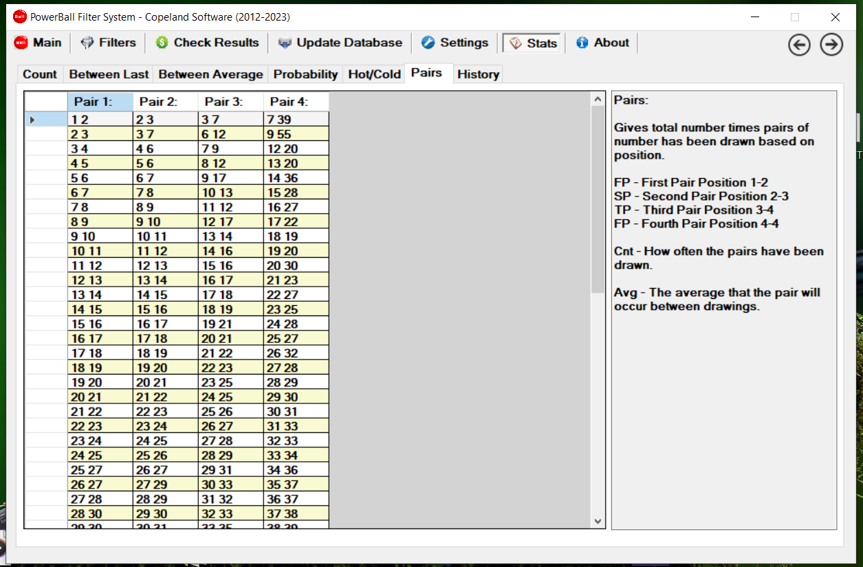Viewport: 863px width, 567px height.
Task: Select cell '22 27' in Pair 4 column
Action: tap(296, 294)
